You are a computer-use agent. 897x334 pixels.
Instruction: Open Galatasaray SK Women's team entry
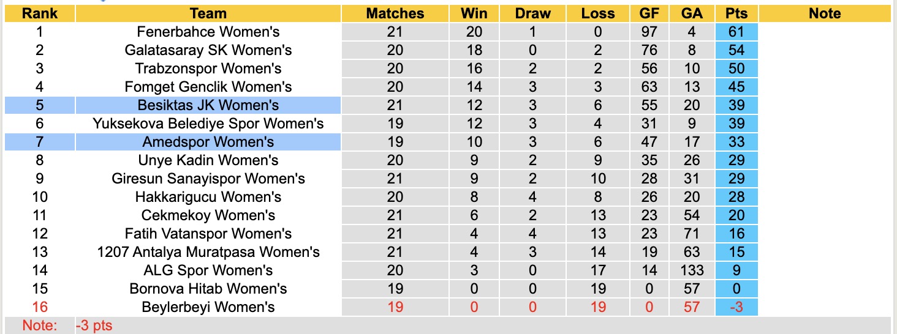pos(208,50)
